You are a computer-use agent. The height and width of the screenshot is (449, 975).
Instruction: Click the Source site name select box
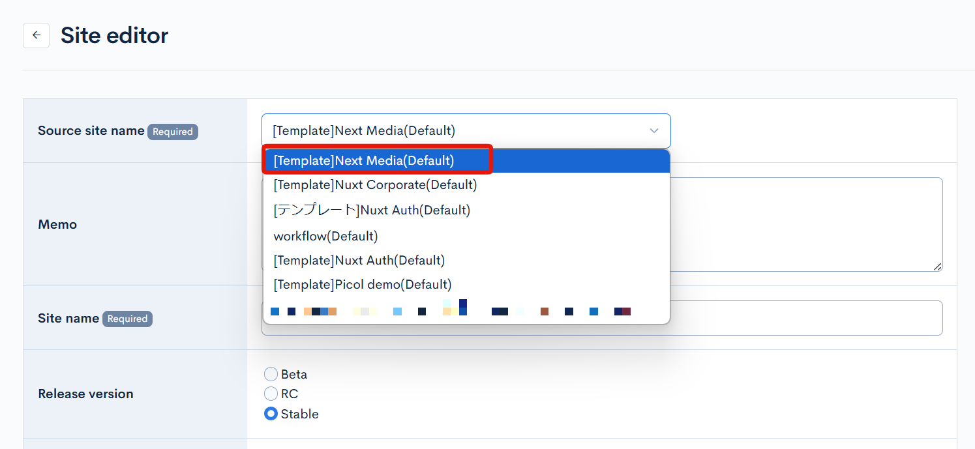[x=457, y=131]
